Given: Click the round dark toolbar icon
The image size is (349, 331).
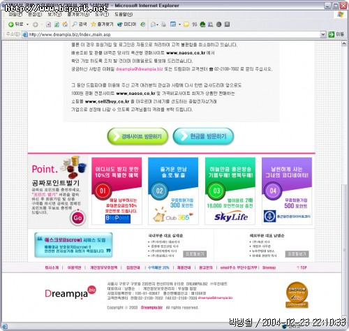Looking at the screenshot, I should (218, 24).
